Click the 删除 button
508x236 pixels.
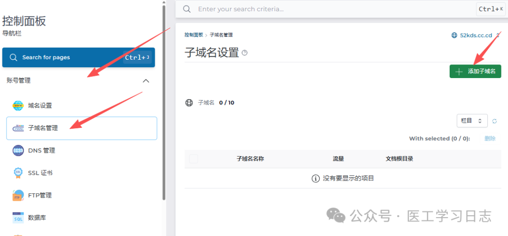pos(490,139)
